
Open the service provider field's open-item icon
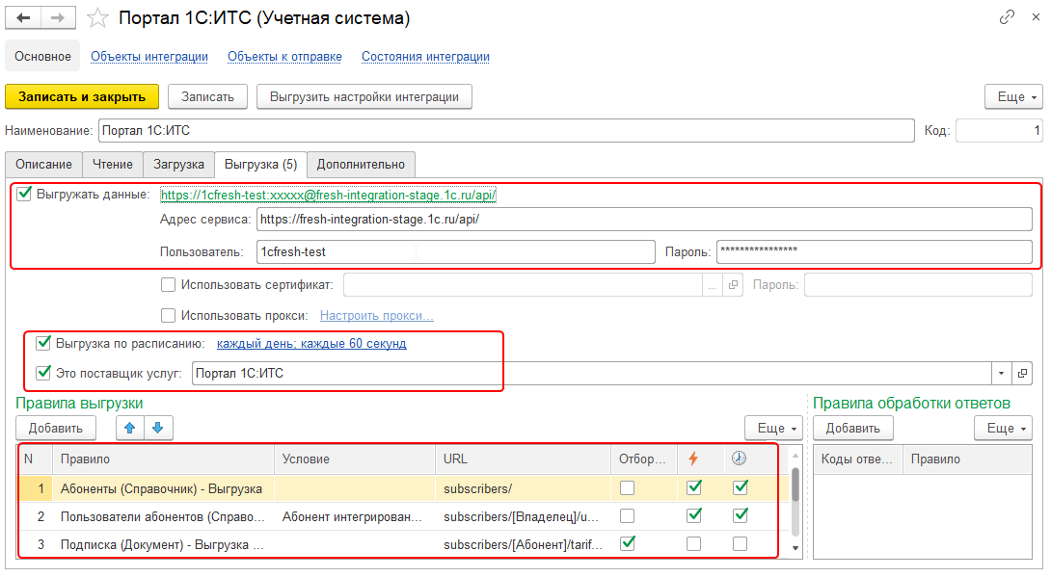pos(1022,373)
